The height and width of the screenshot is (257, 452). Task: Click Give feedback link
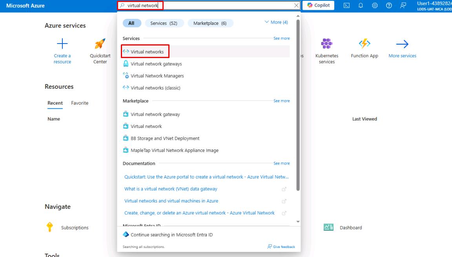click(x=281, y=247)
